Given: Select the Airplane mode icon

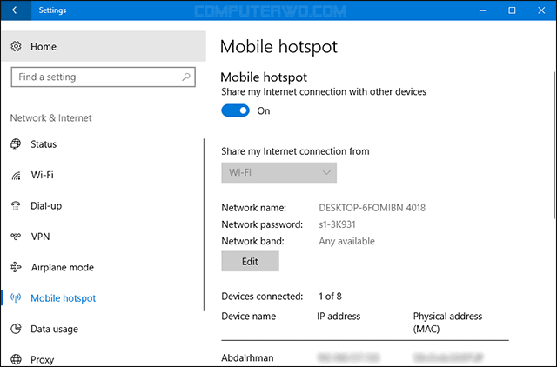Looking at the screenshot, I should [x=16, y=267].
